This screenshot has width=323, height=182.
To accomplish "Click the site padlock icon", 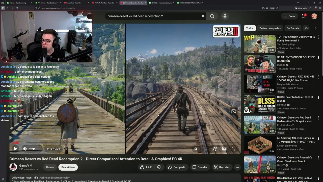I will pyautogui.click(x=39, y=8).
